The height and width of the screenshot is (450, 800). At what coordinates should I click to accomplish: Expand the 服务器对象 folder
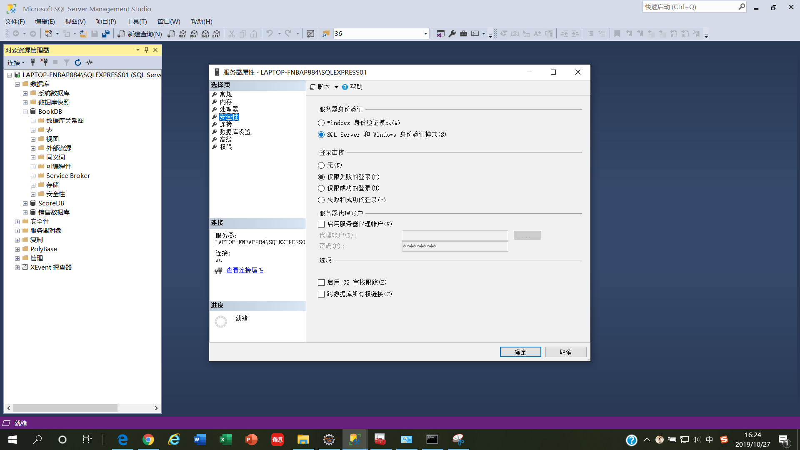coord(17,231)
